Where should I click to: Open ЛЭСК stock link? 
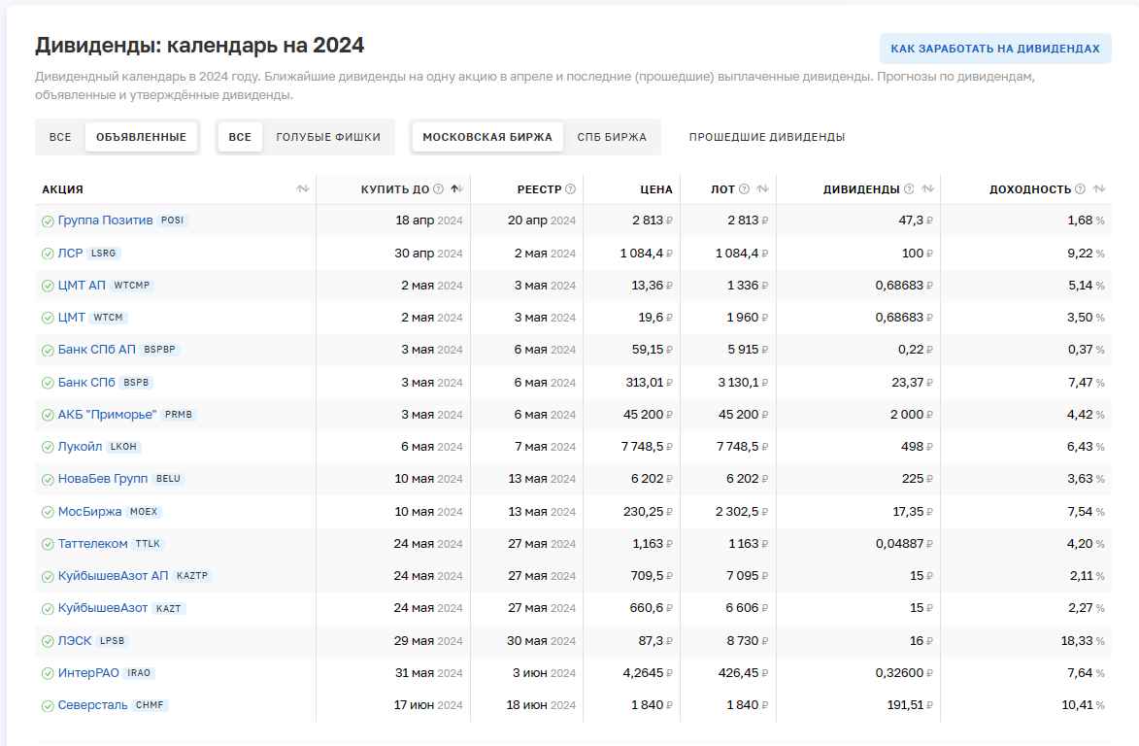coord(75,641)
